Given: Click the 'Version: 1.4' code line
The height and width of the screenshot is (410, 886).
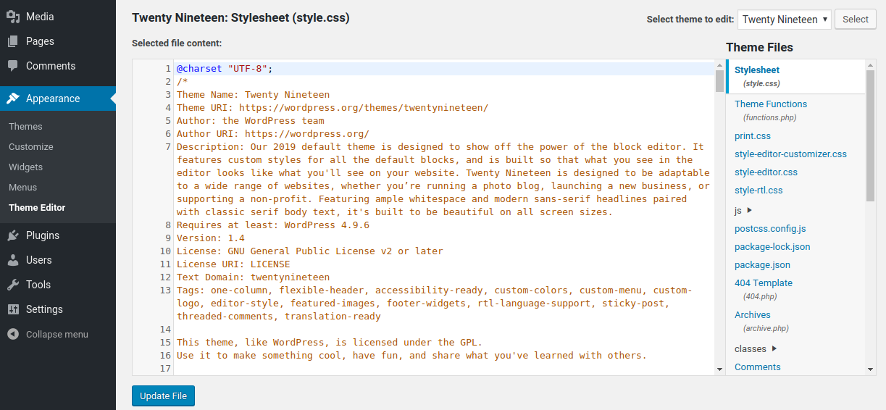Looking at the screenshot, I should pos(211,238).
